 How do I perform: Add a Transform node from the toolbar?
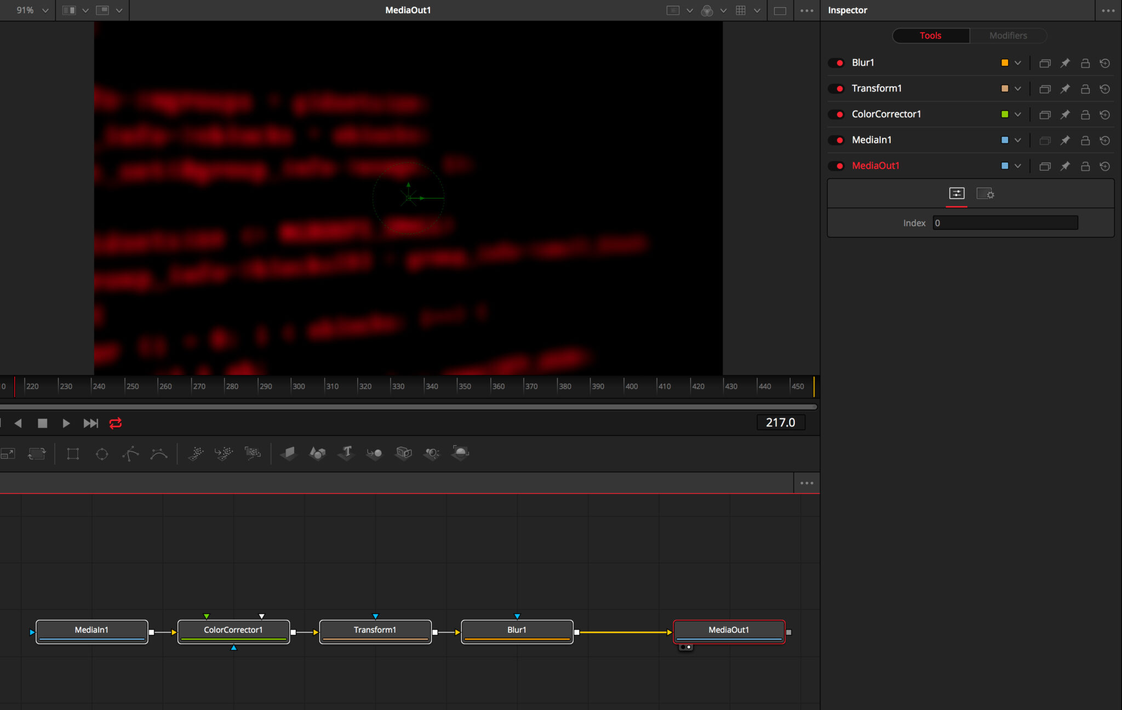(x=37, y=453)
